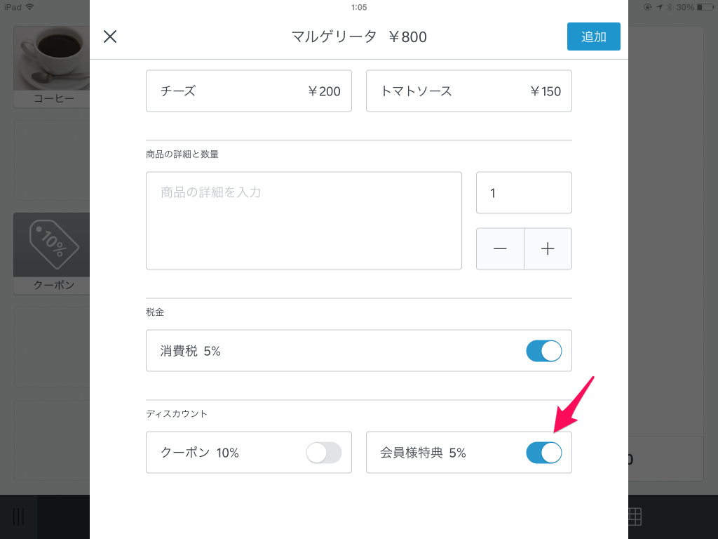Tap the quantity field showing 1

tap(524, 192)
